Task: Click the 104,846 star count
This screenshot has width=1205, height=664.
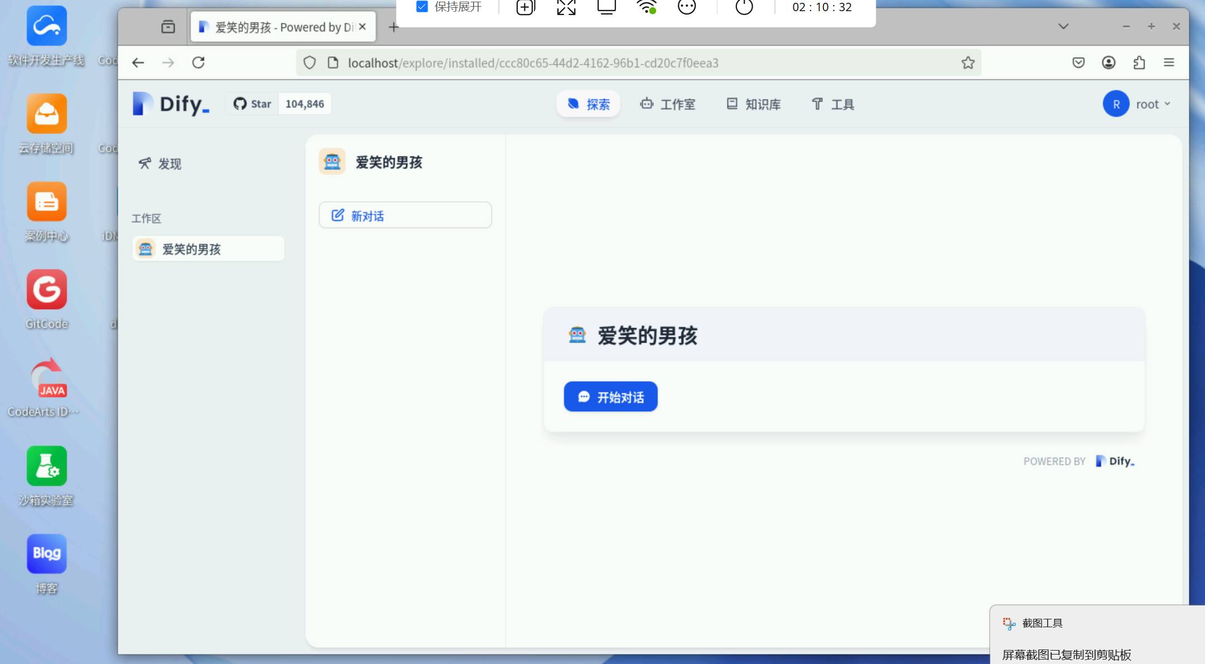Action: point(305,104)
